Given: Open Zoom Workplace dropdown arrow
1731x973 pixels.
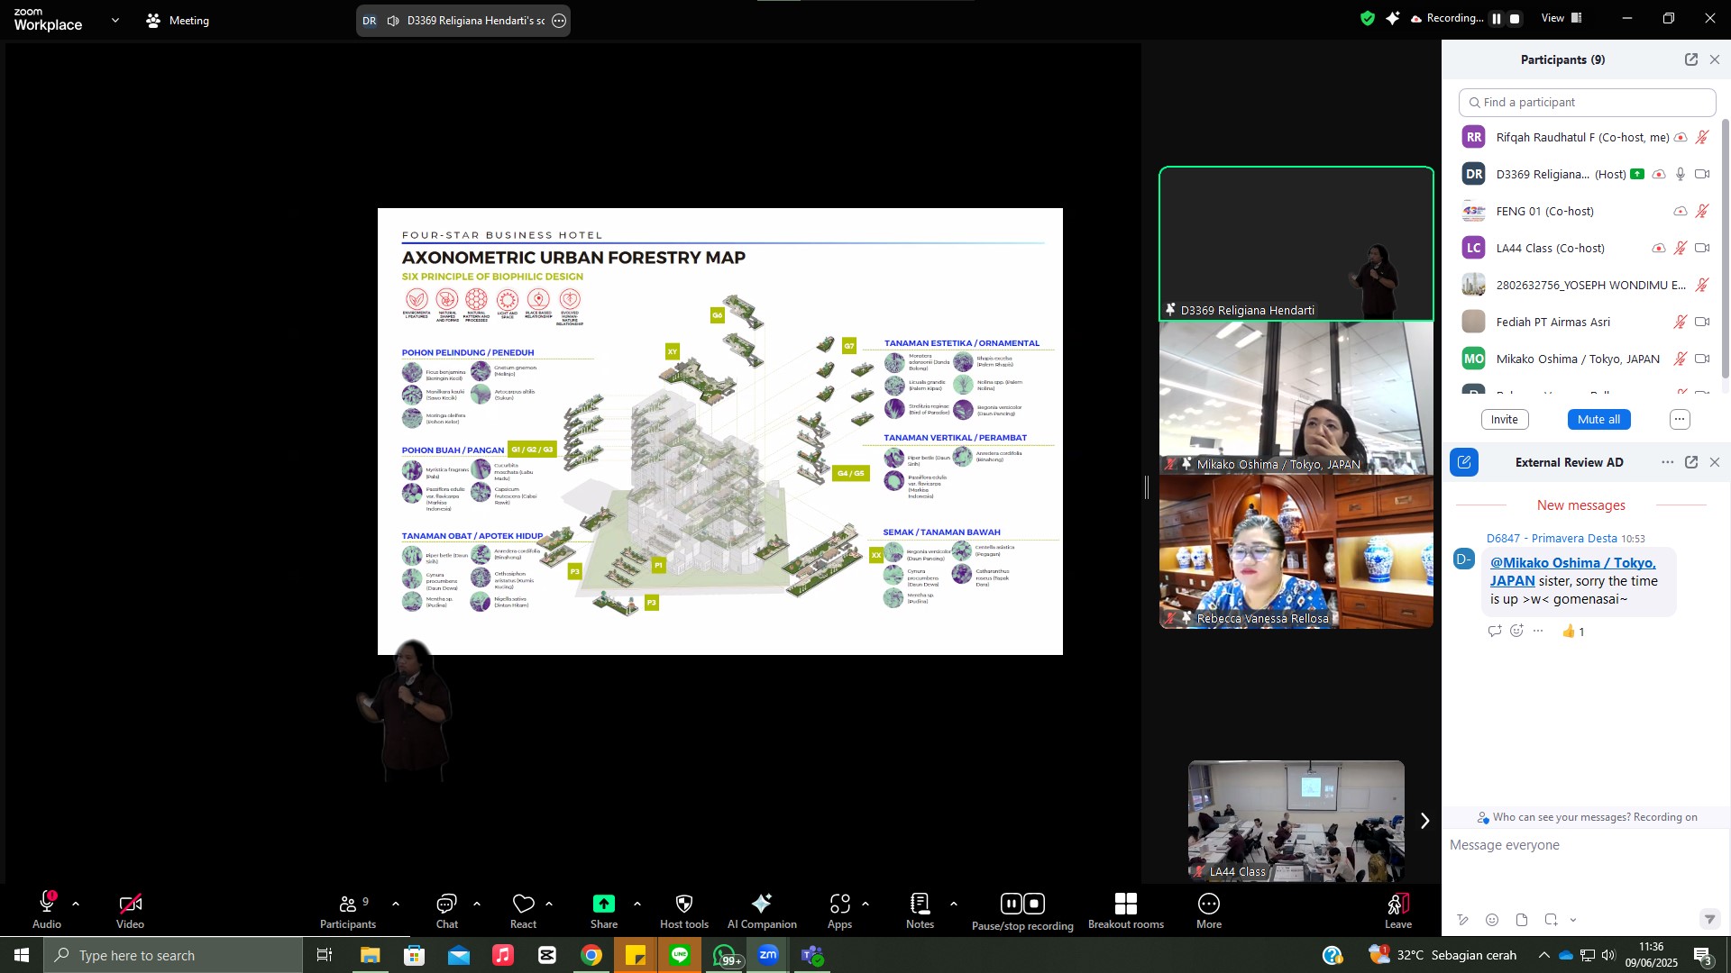Looking at the screenshot, I should pyautogui.click(x=115, y=20).
